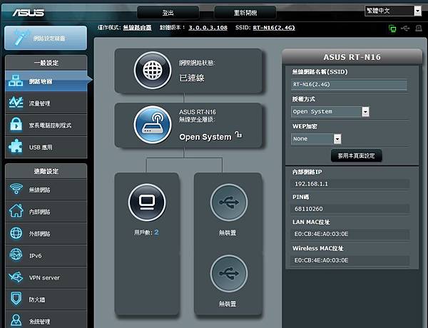Select 防火牆 menu item

point(46,299)
